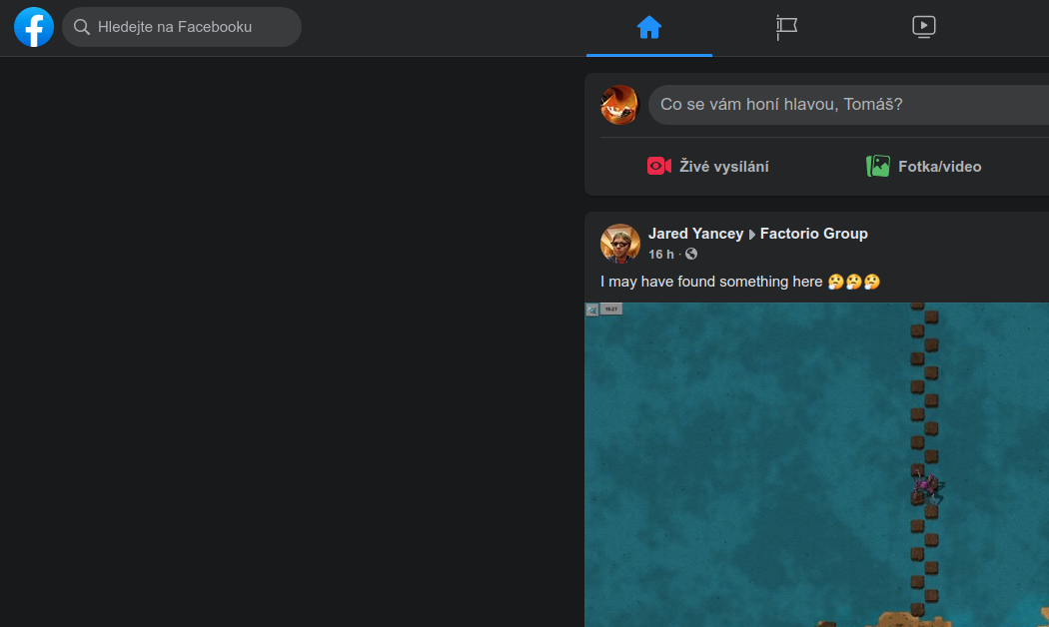Click the 16 h timestamp on the post

[660, 254]
